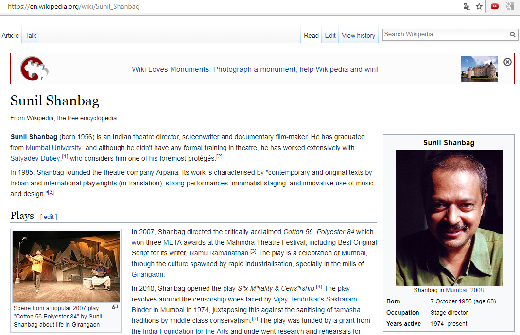Follow the tamasha link
This screenshot has height=335, width=520.
[x=347, y=310]
